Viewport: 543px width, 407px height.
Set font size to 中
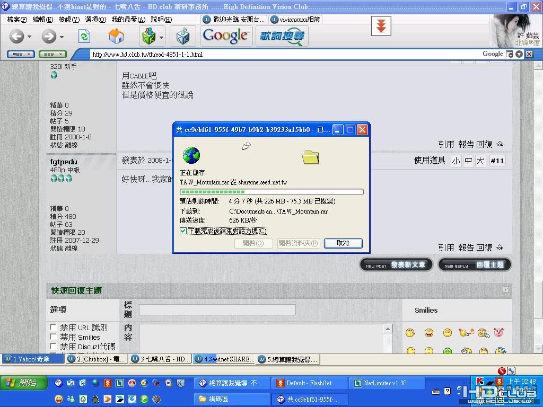468,161
